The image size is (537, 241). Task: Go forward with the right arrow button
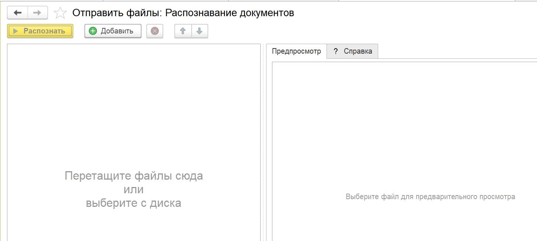coord(37,13)
